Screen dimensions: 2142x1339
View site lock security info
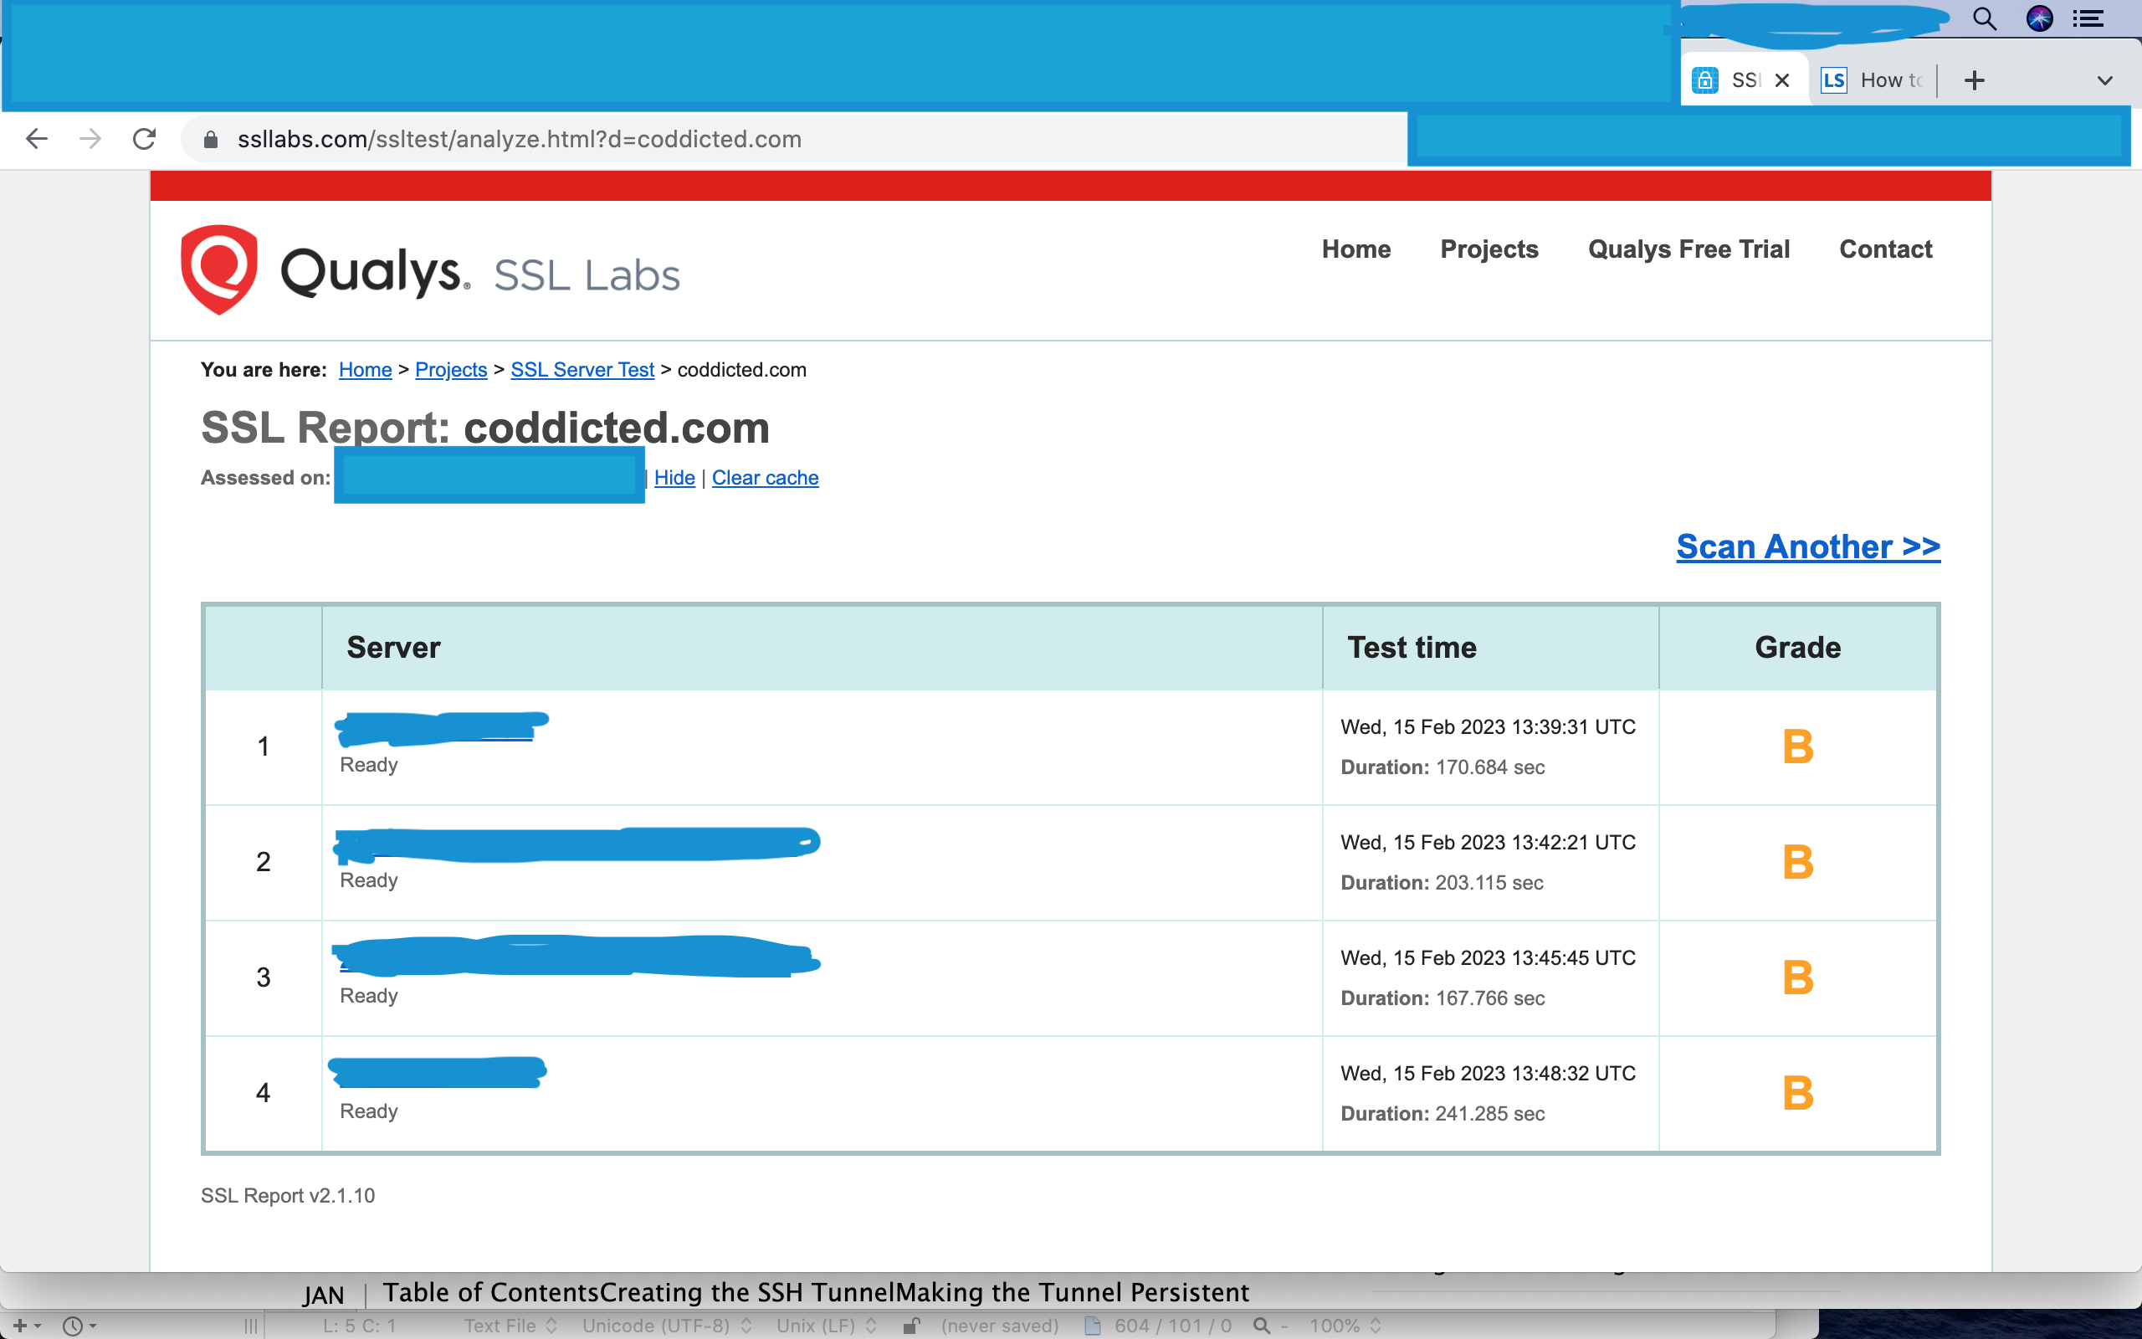(x=211, y=140)
